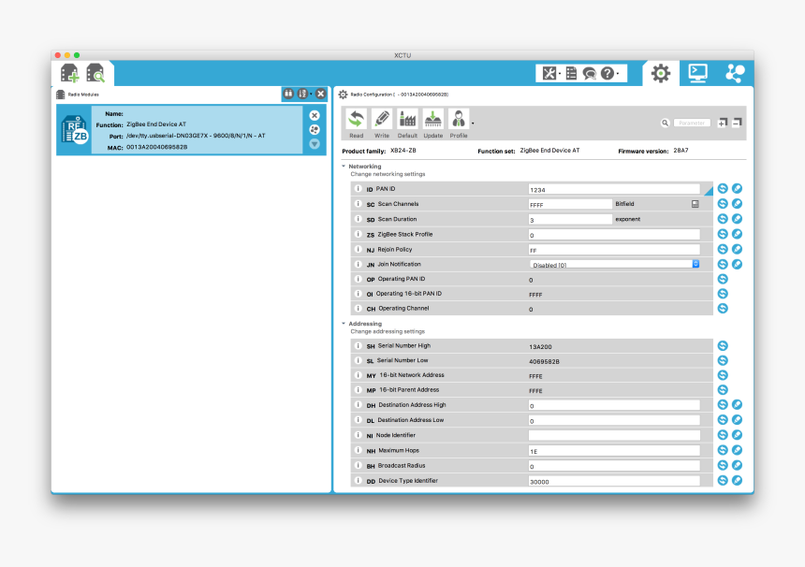Click firmware version 28A7 text

click(x=681, y=151)
